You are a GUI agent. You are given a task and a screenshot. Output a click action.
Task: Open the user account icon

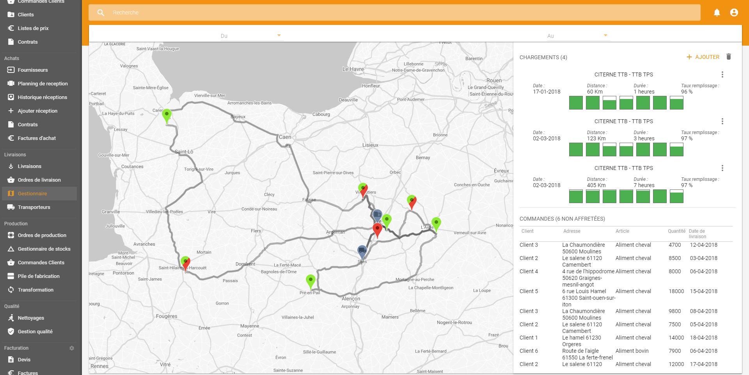[x=734, y=12]
